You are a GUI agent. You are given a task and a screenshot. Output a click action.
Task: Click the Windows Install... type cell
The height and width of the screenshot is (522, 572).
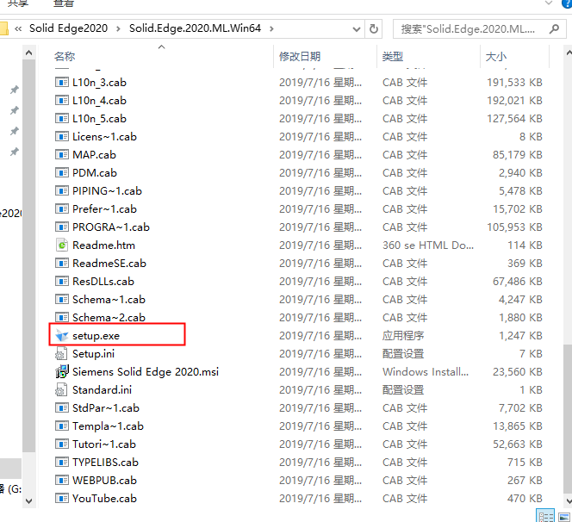pyautogui.click(x=426, y=372)
